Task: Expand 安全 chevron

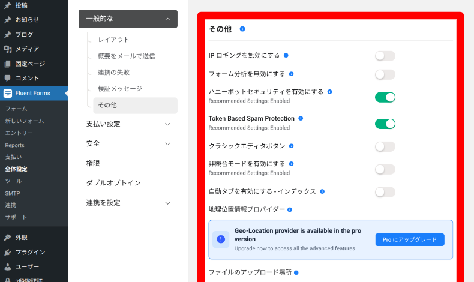Action: (168, 144)
